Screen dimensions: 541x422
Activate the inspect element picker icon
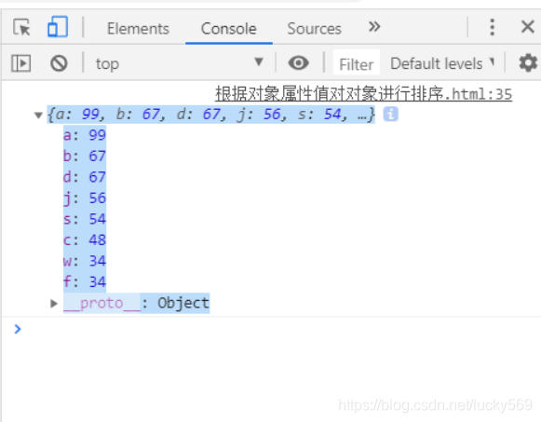21,28
